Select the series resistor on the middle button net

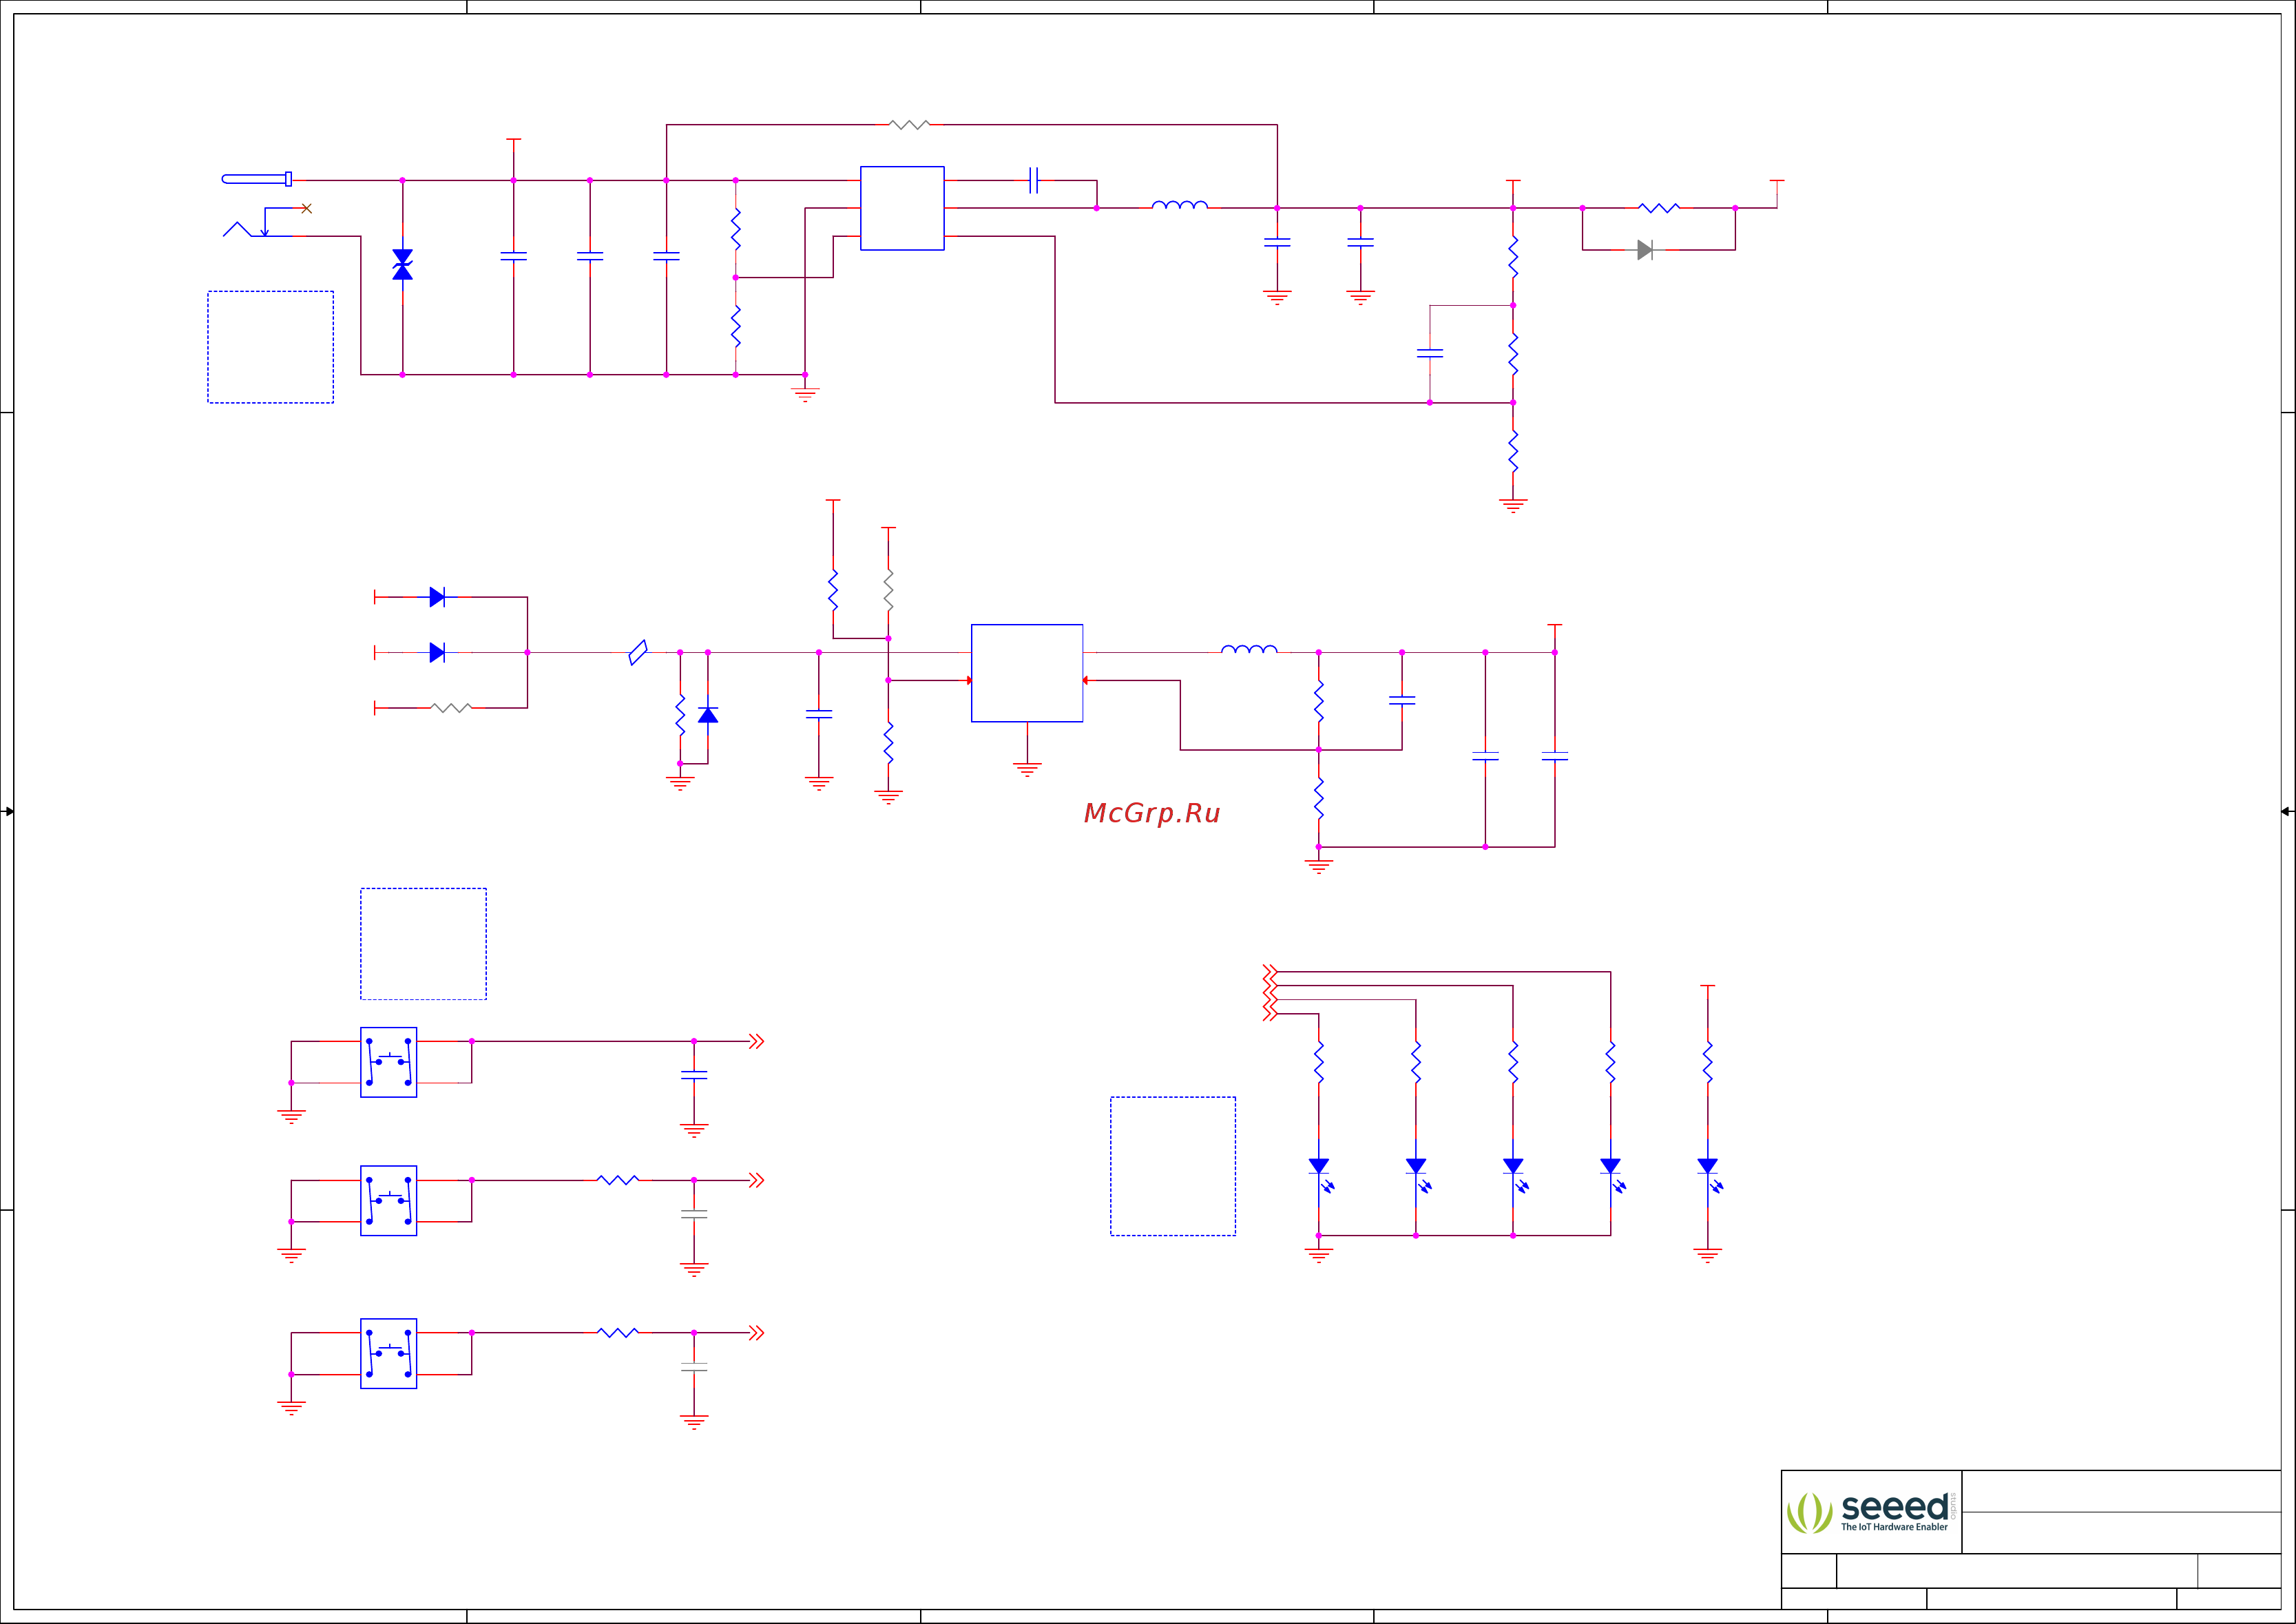pos(618,1180)
